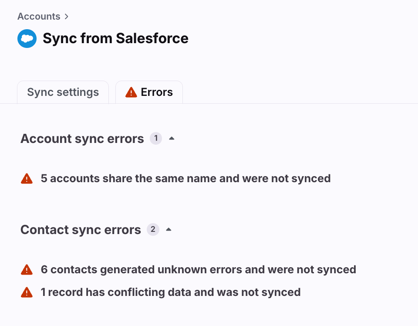The height and width of the screenshot is (326, 418).
Task: Click warning icon beside 5 accounts error
Action: pyautogui.click(x=27, y=179)
